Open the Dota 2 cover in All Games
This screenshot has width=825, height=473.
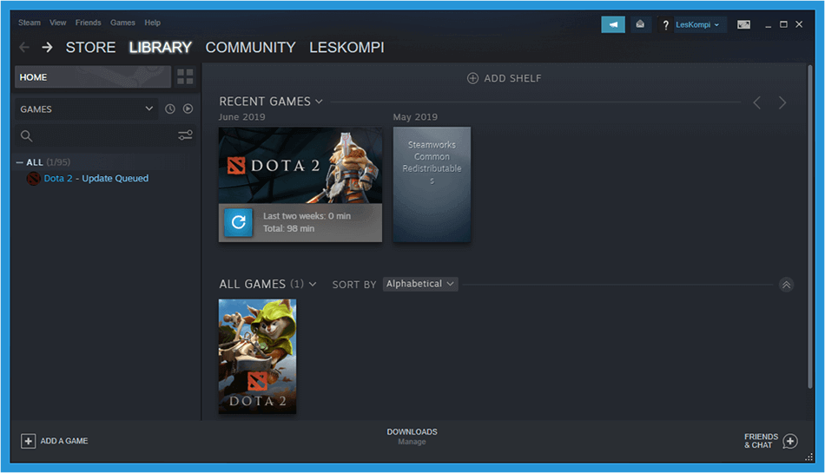[x=257, y=357]
